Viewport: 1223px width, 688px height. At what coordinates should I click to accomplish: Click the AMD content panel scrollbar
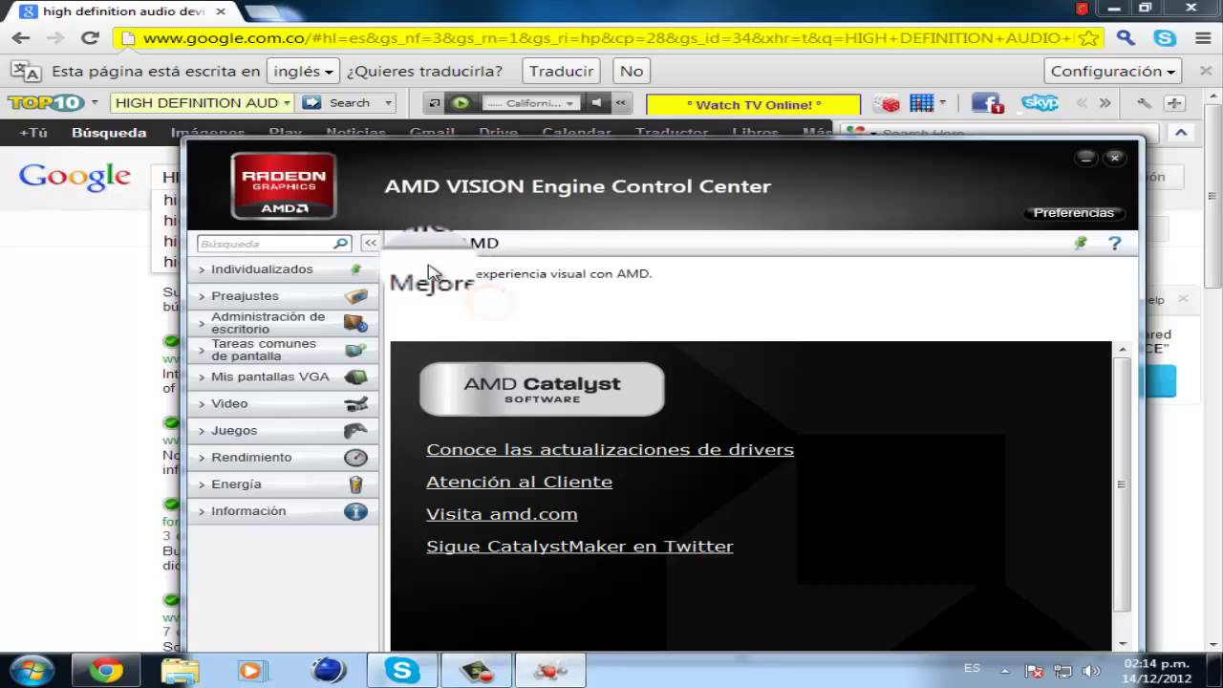1122,485
